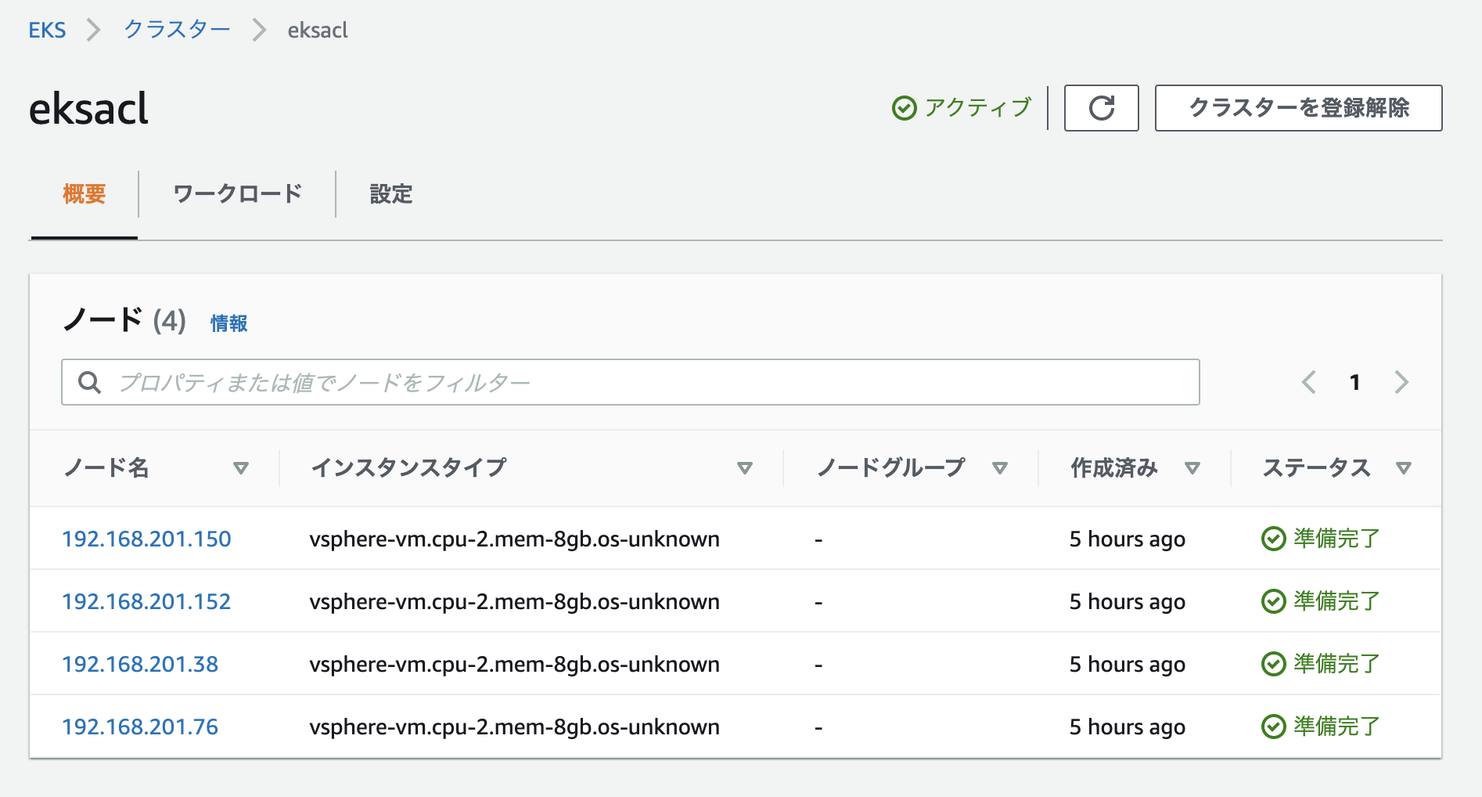The width and height of the screenshot is (1482, 797).
Task: Focus the node filter search field
Action: [630, 382]
